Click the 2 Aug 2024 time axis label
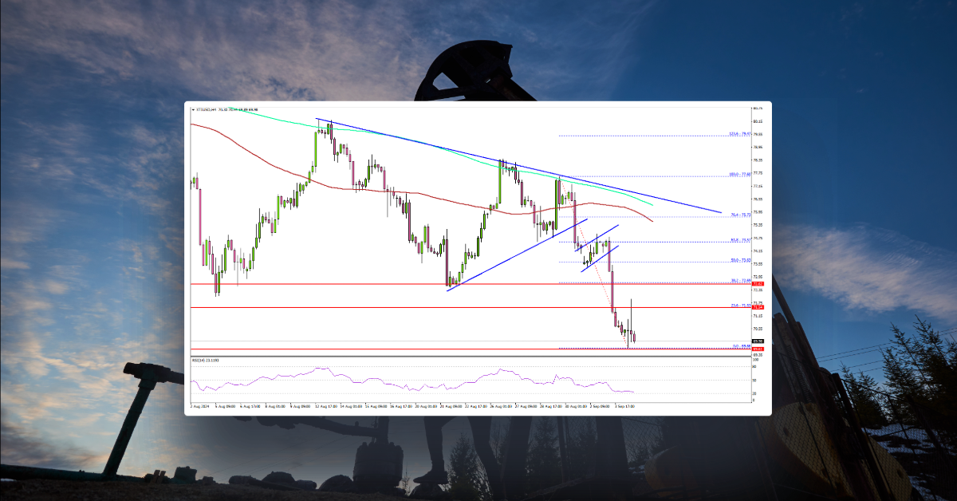Viewport: 957px width, 501px height. [195, 404]
